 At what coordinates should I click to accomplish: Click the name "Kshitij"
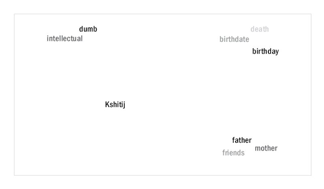click(x=115, y=105)
